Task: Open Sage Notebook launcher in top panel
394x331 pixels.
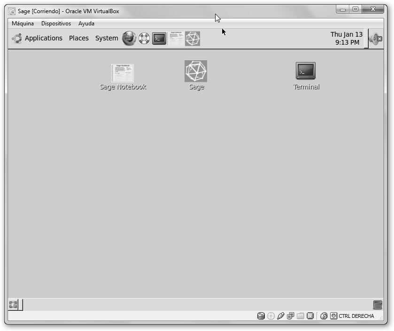Action: click(x=176, y=39)
